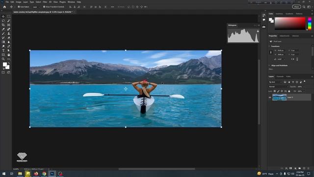
Task: Select the Eraser tool
Action: click(9, 38)
